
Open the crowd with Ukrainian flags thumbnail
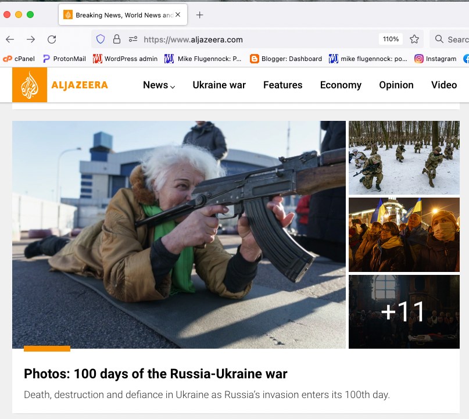[x=404, y=234]
